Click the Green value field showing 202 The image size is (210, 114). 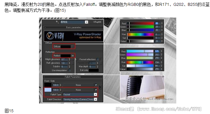157,55
